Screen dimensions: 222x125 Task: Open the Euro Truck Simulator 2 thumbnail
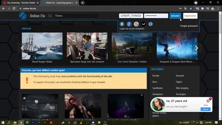pyautogui.click(x=132, y=46)
